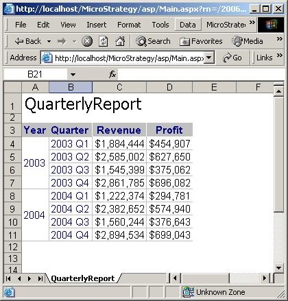This screenshot has width=288, height=301.
Task: Click the Refresh page icon
Action: tap(103, 41)
